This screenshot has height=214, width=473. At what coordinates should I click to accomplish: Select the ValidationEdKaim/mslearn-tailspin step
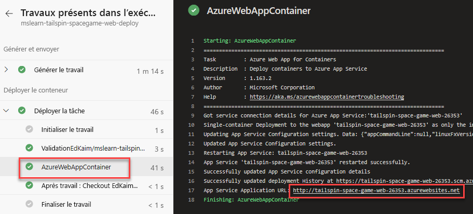click(x=87, y=148)
